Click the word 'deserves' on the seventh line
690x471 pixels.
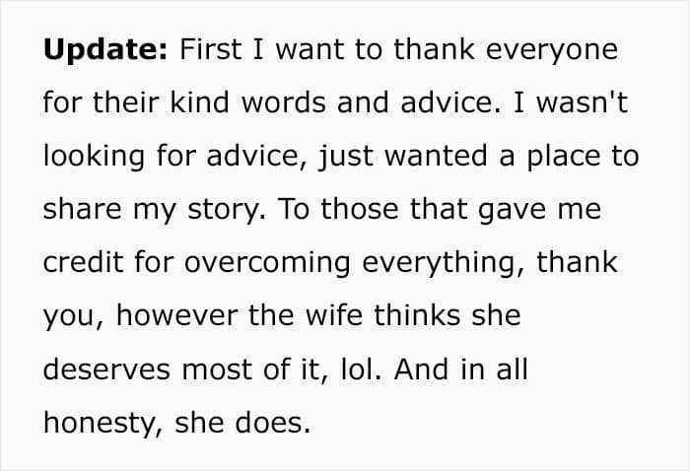click(106, 369)
